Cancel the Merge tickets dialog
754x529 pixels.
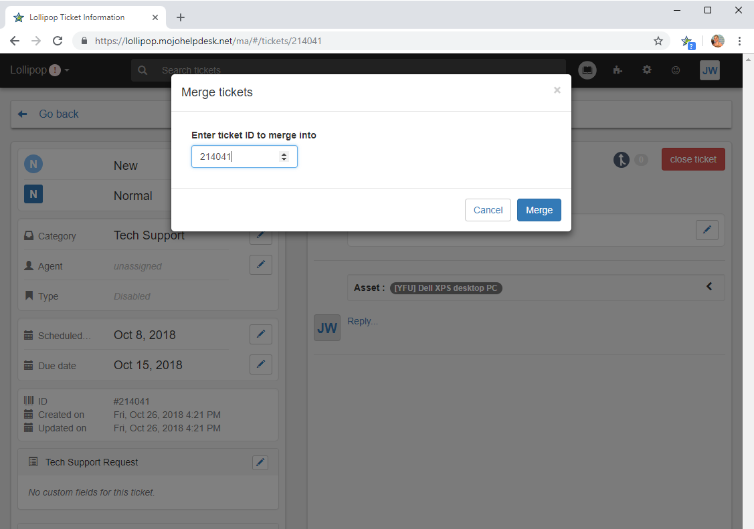[488, 210]
